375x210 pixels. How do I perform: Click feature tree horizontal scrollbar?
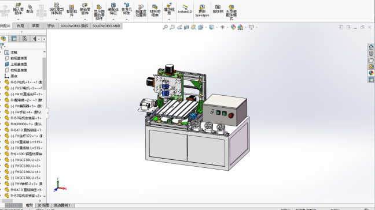pyautogui.click(x=7, y=201)
